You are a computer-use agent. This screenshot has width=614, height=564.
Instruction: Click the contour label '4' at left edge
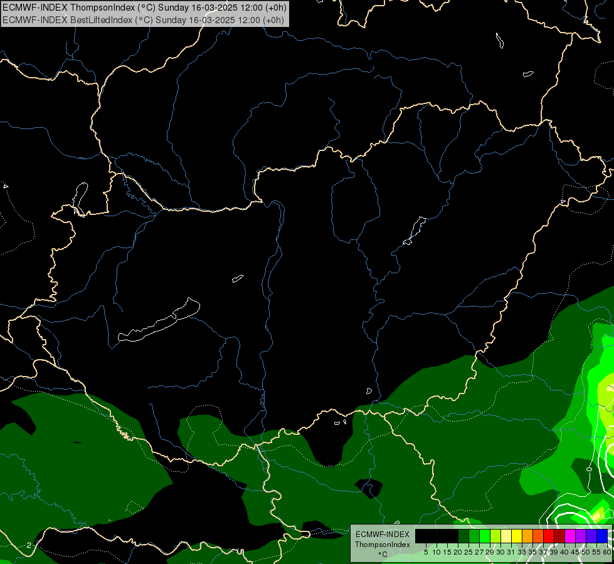pyautogui.click(x=5, y=186)
